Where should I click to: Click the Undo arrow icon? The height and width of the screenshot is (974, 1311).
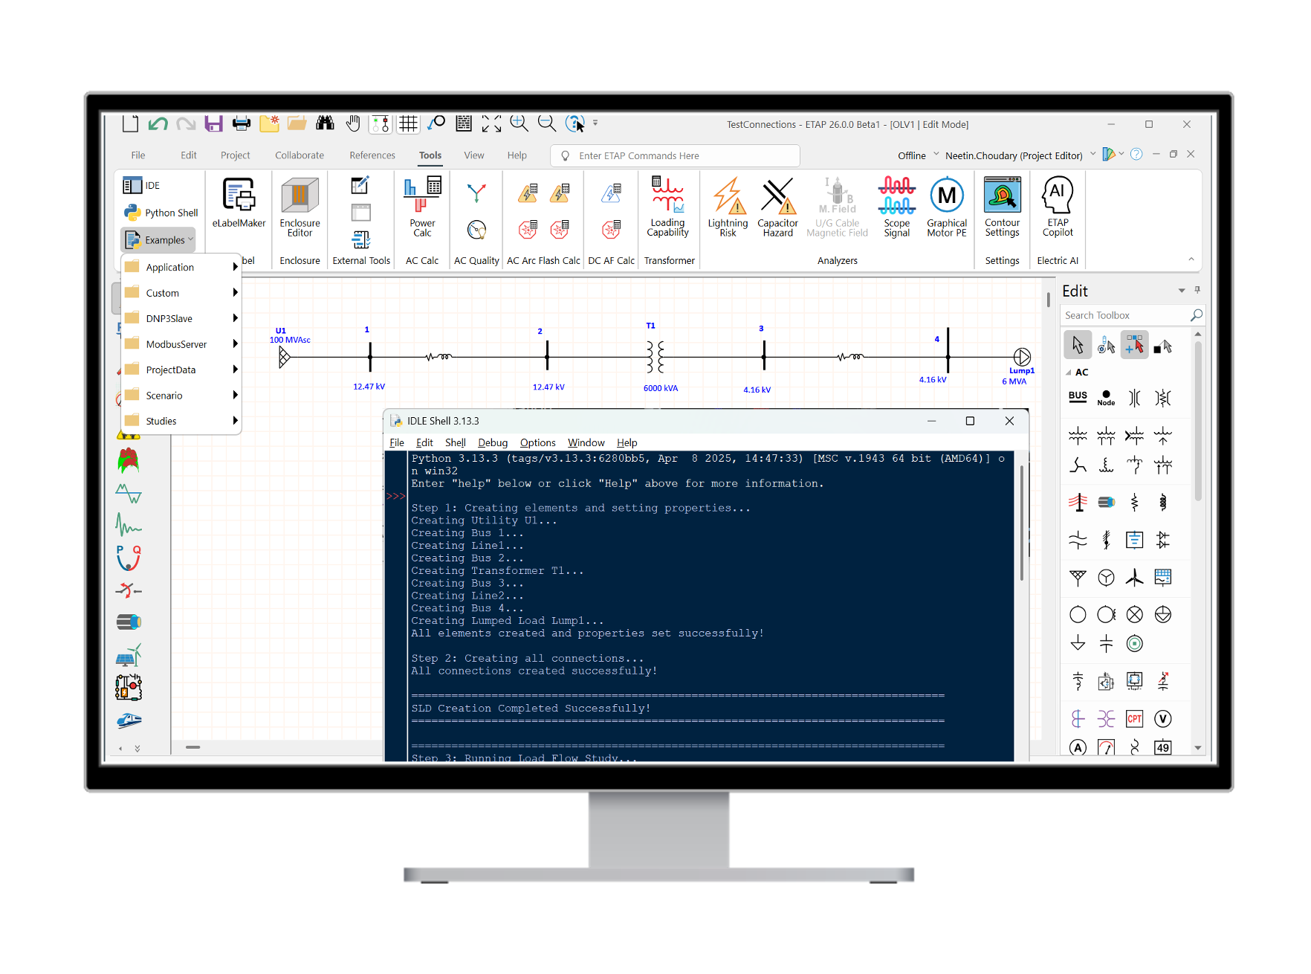158,123
